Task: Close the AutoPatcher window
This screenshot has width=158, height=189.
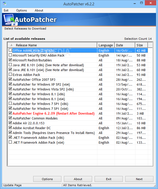Action: tap(151, 3)
